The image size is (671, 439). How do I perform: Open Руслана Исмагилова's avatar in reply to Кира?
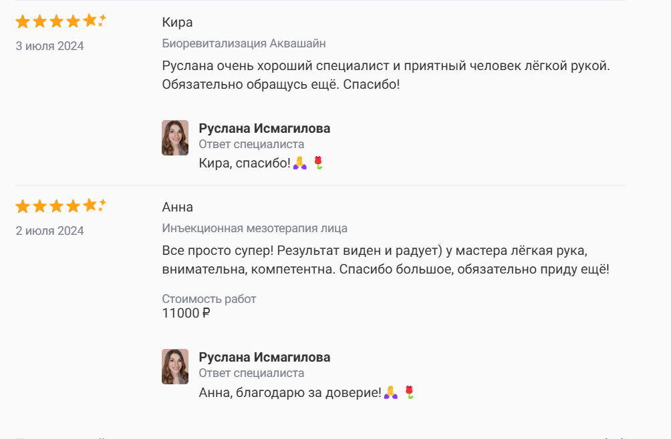175,137
